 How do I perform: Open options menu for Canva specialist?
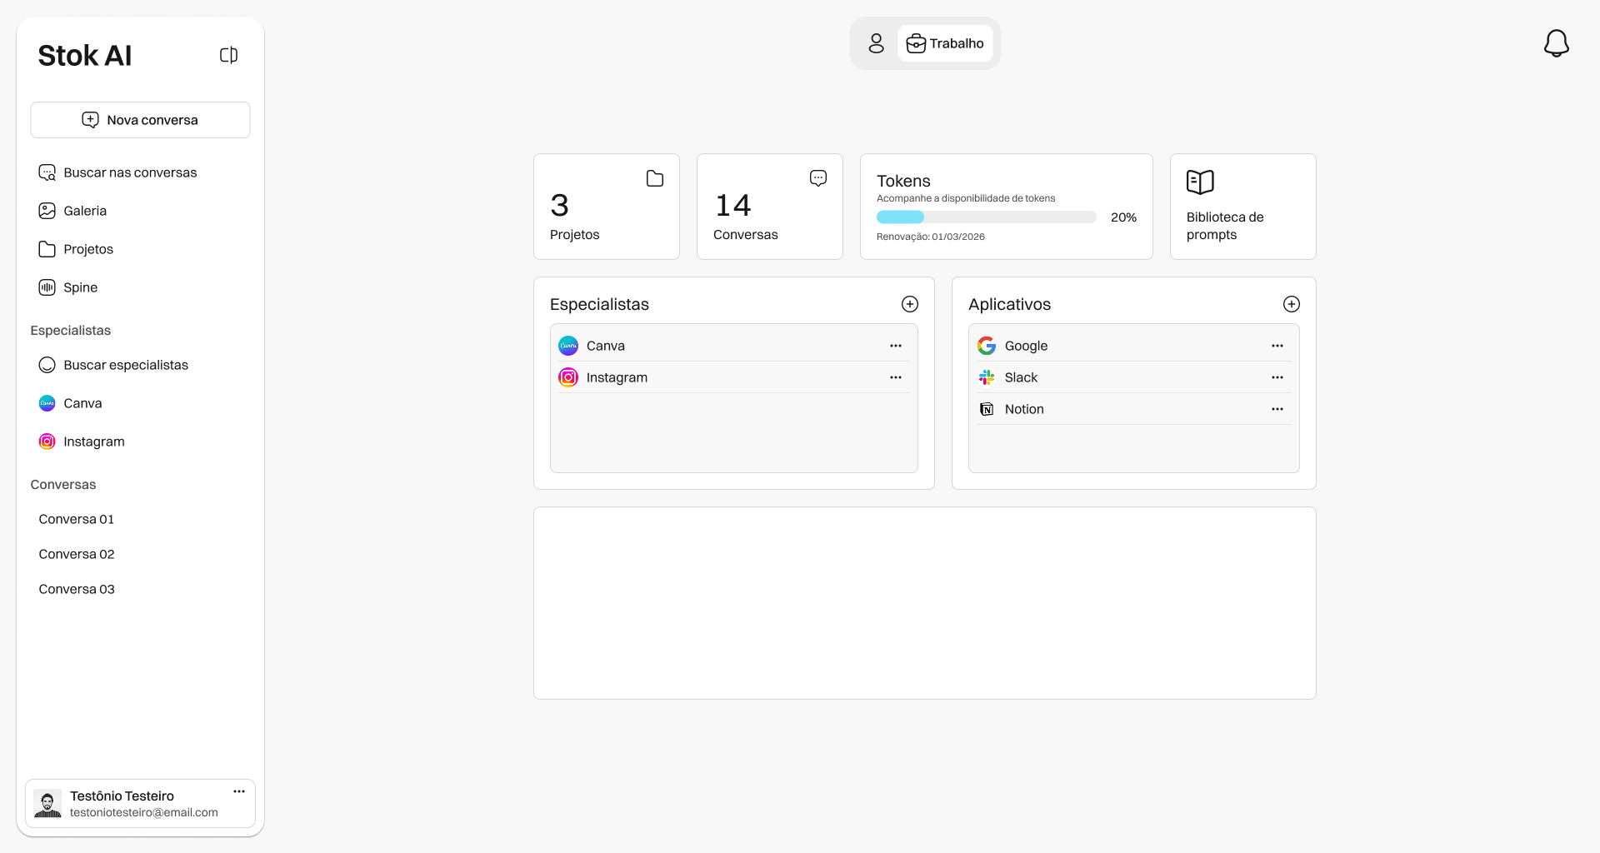point(896,345)
